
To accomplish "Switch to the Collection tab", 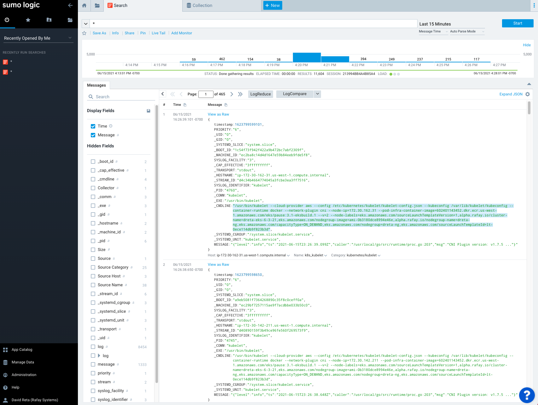I will [222, 6].
